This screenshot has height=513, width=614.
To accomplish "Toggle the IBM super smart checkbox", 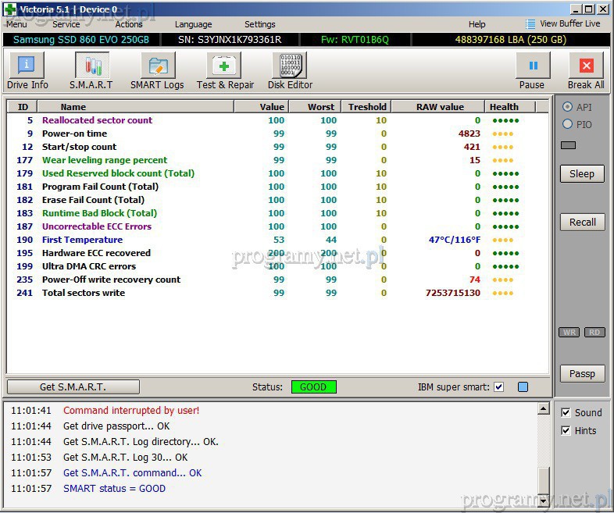I will click(499, 387).
